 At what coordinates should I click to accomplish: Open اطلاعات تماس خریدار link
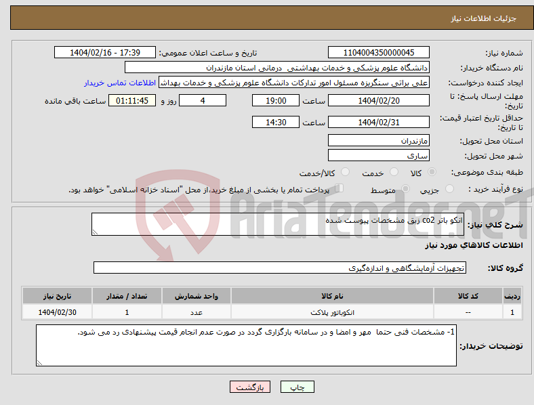click(x=120, y=83)
